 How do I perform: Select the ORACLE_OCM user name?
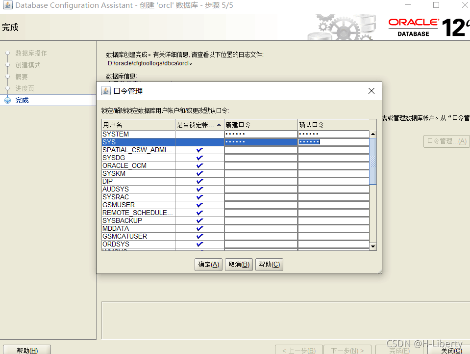click(124, 165)
